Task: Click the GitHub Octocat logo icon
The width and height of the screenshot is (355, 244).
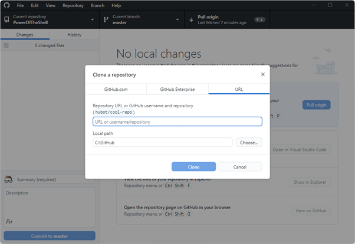Action: tap(6, 5)
